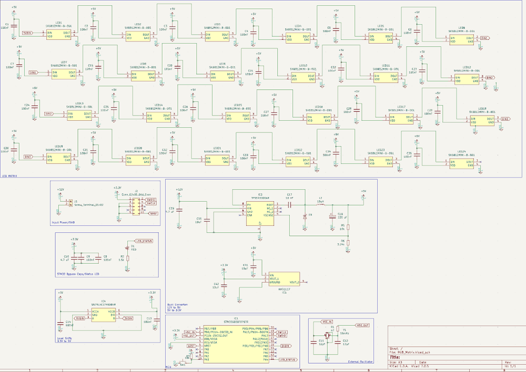Click capacitor C41 near AMS1117
This screenshot has height=372, width=526.
click(254, 267)
